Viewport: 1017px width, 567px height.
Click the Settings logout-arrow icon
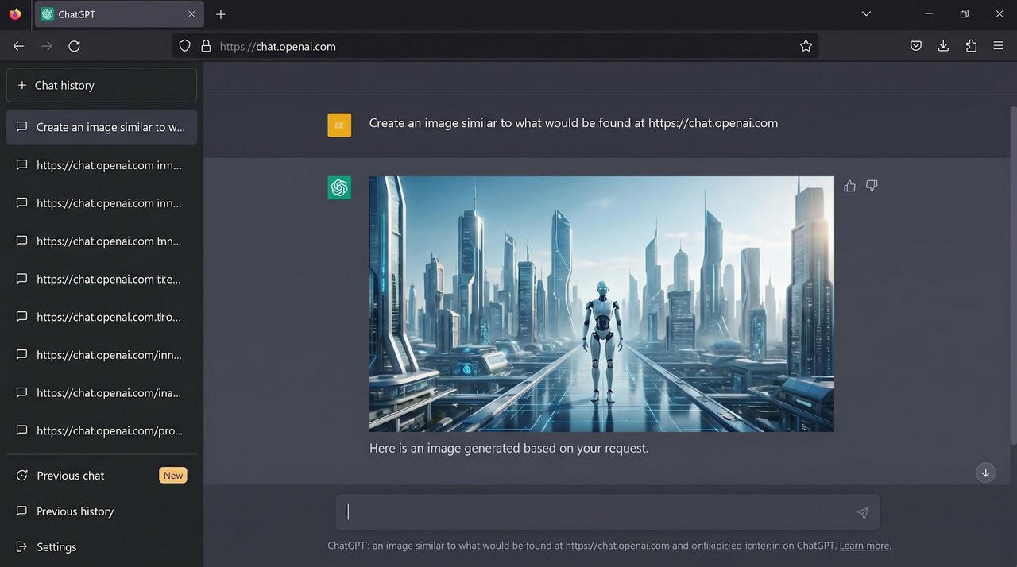[21, 547]
